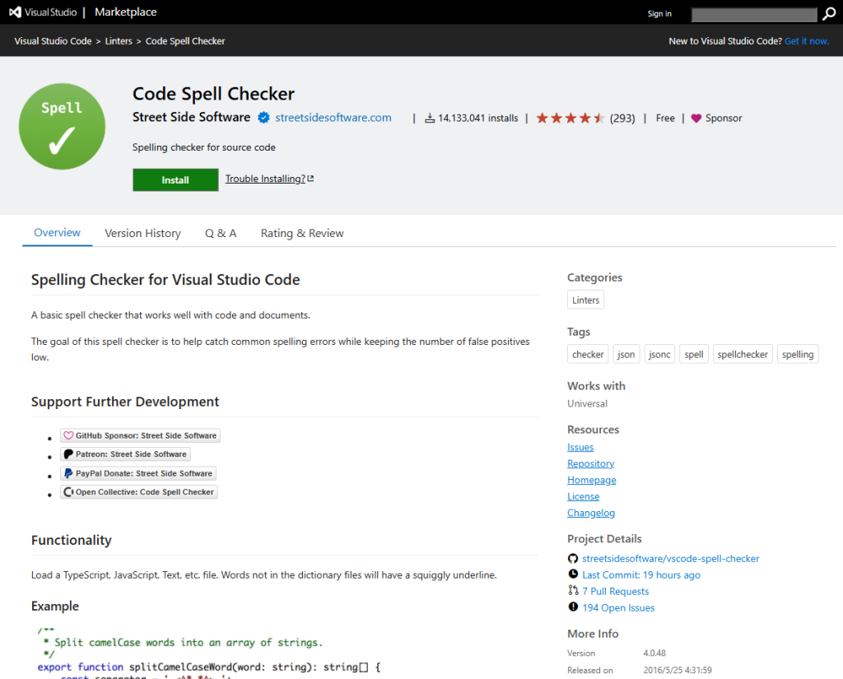Click the verified publisher badge icon
Viewport: 843px width, 679px height.
[x=263, y=118]
